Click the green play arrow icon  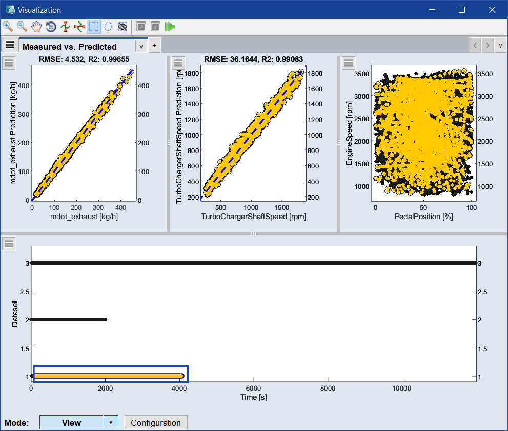[x=170, y=26]
